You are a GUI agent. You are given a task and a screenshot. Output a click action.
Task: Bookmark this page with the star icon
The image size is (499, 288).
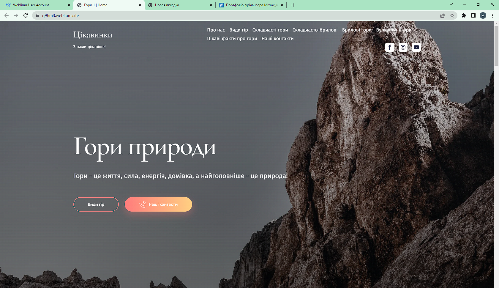pos(452,15)
